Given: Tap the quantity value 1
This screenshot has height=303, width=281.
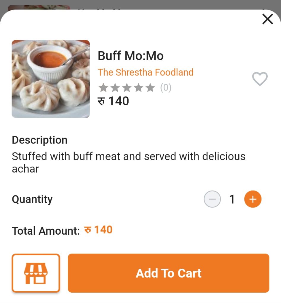Looking at the screenshot, I should click(232, 199).
